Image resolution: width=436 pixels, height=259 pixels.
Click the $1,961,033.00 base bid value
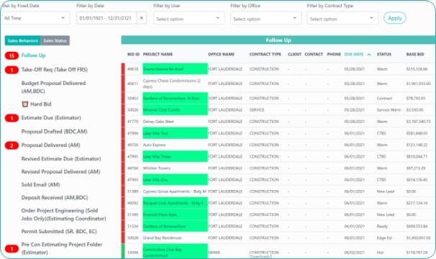(x=418, y=83)
